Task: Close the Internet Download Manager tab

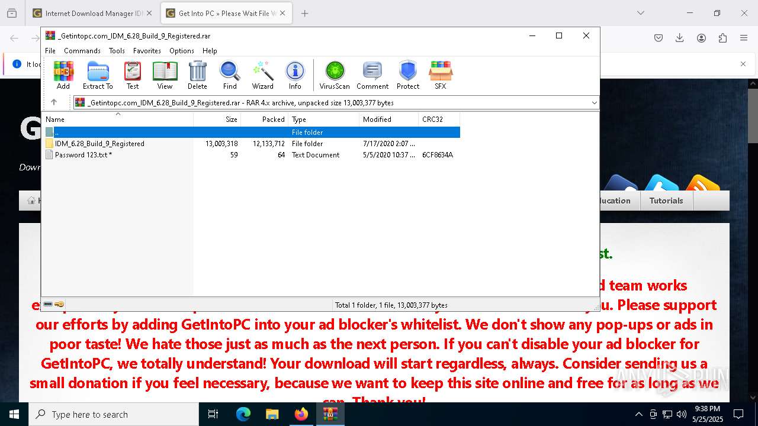Action: pyautogui.click(x=149, y=13)
